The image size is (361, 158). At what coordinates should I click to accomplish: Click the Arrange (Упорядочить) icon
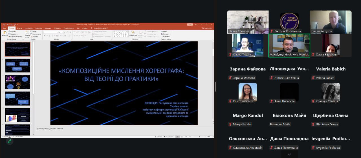133,33
